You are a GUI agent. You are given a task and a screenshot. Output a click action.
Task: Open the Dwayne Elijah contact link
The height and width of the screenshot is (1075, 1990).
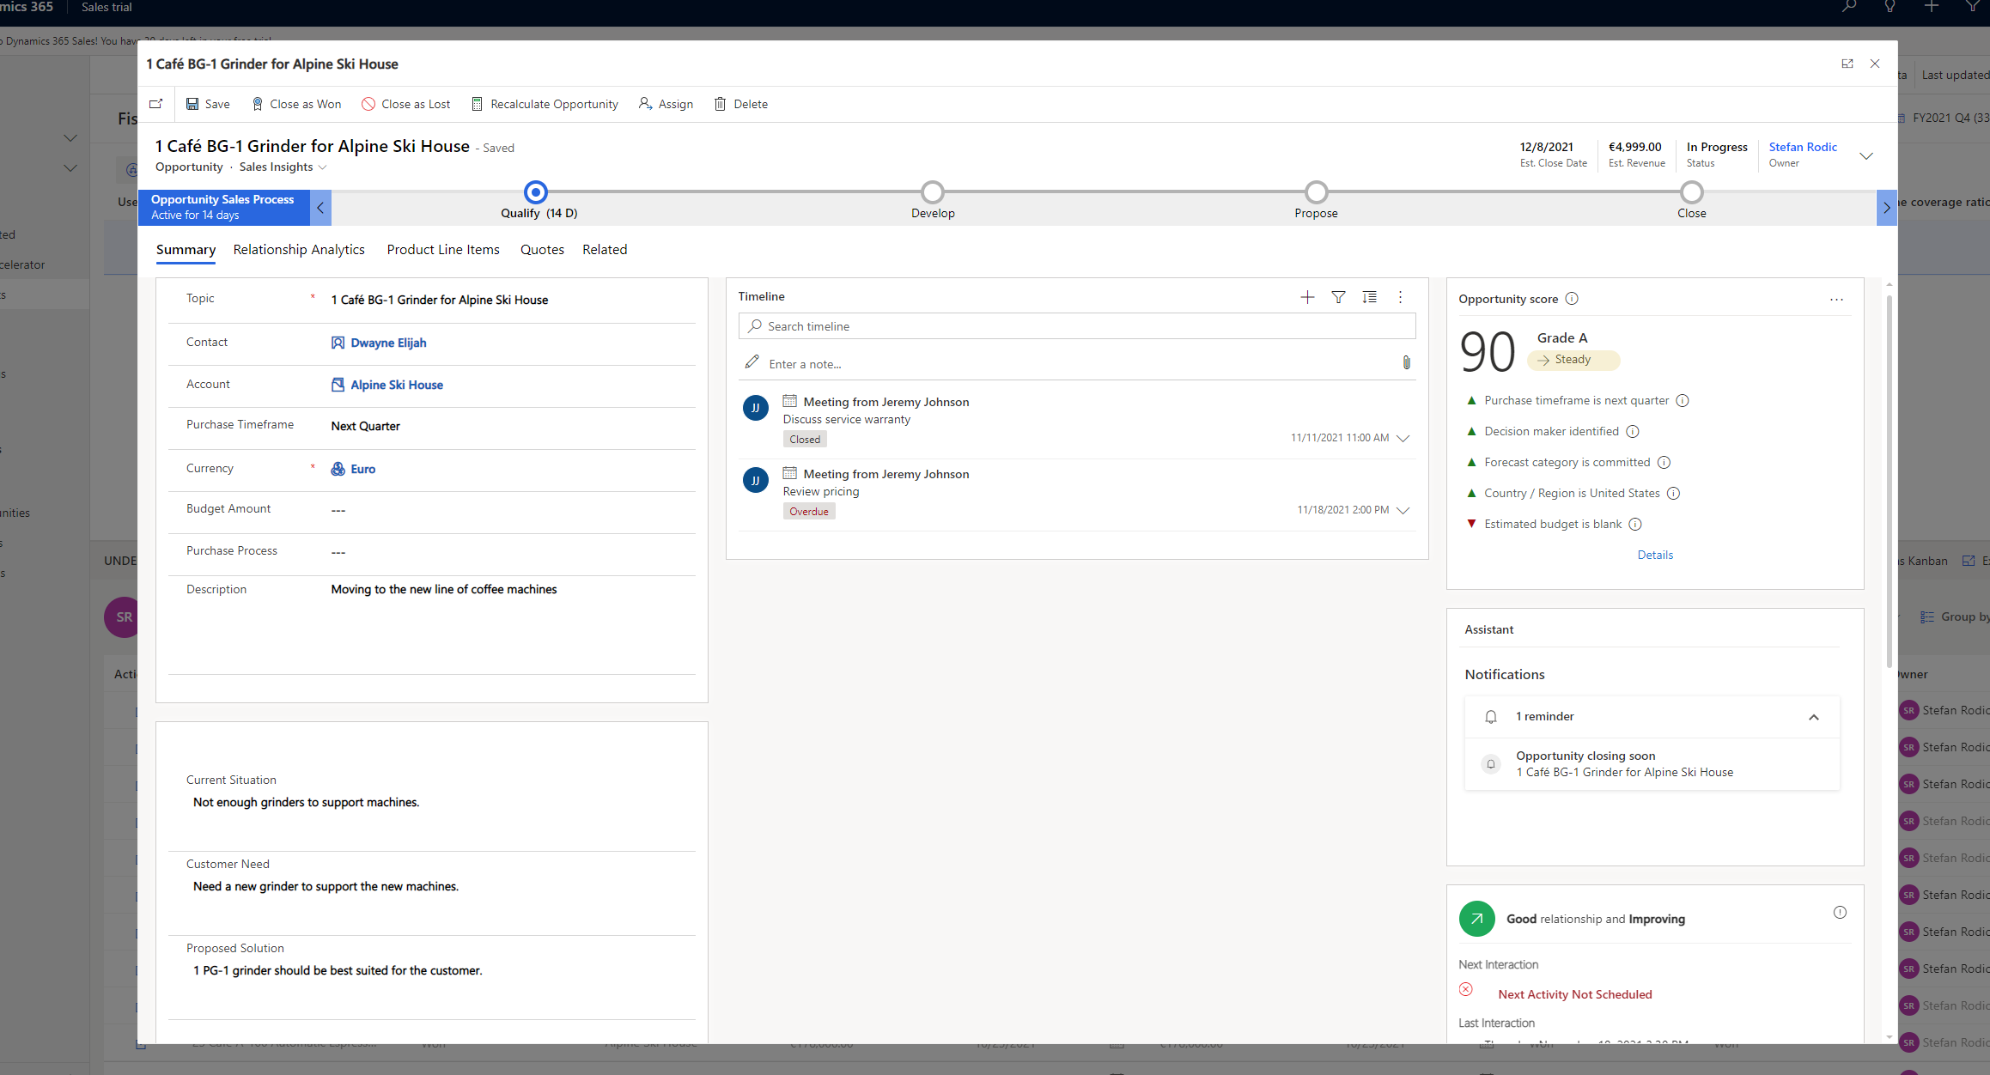pos(388,343)
